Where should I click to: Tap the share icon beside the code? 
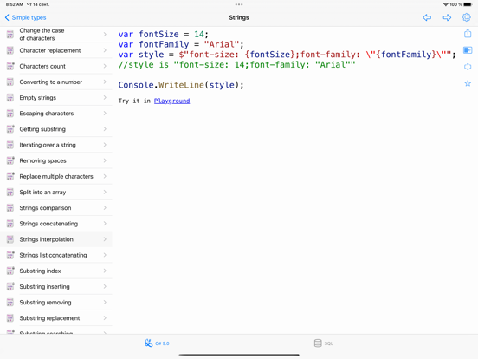coord(468,33)
